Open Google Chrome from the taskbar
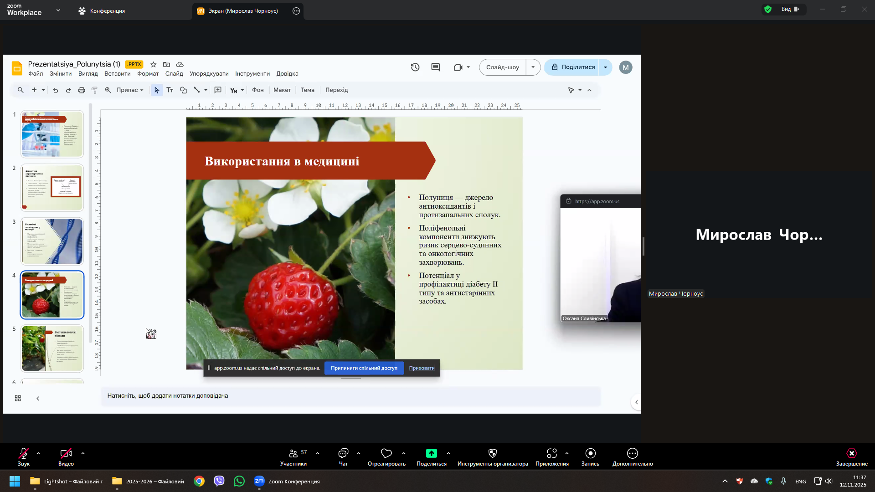 coord(199,482)
